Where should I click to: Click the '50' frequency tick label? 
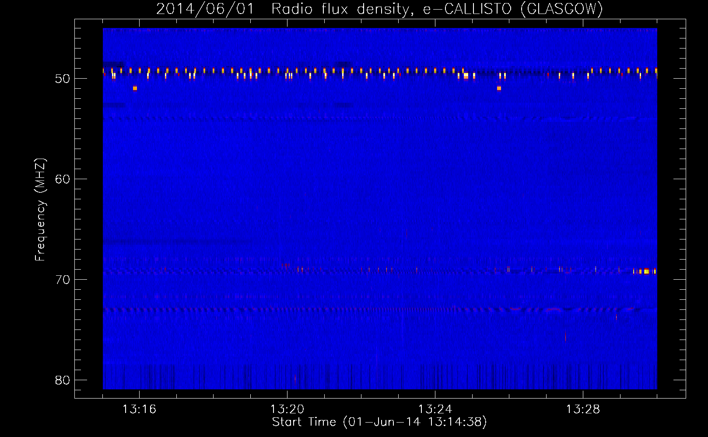[63, 79]
